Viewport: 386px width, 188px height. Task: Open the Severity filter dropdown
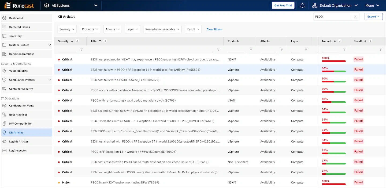pyautogui.click(x=67, y=29)
